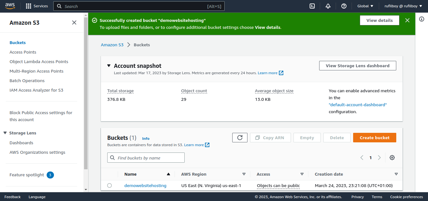This screenshot has width=428, height=201.
Task: Click the Create bucket button
Action: pos(375,138)
